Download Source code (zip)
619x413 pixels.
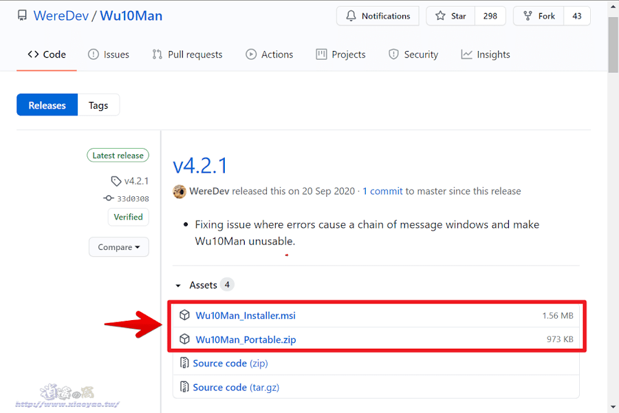pos(230,363)
